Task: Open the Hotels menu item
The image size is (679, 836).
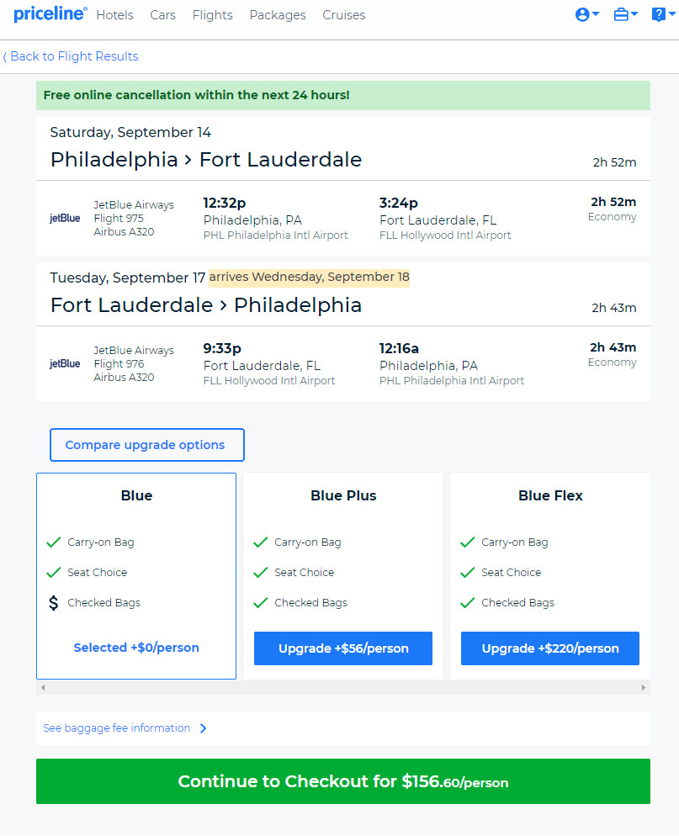Action: pos(114,15)
